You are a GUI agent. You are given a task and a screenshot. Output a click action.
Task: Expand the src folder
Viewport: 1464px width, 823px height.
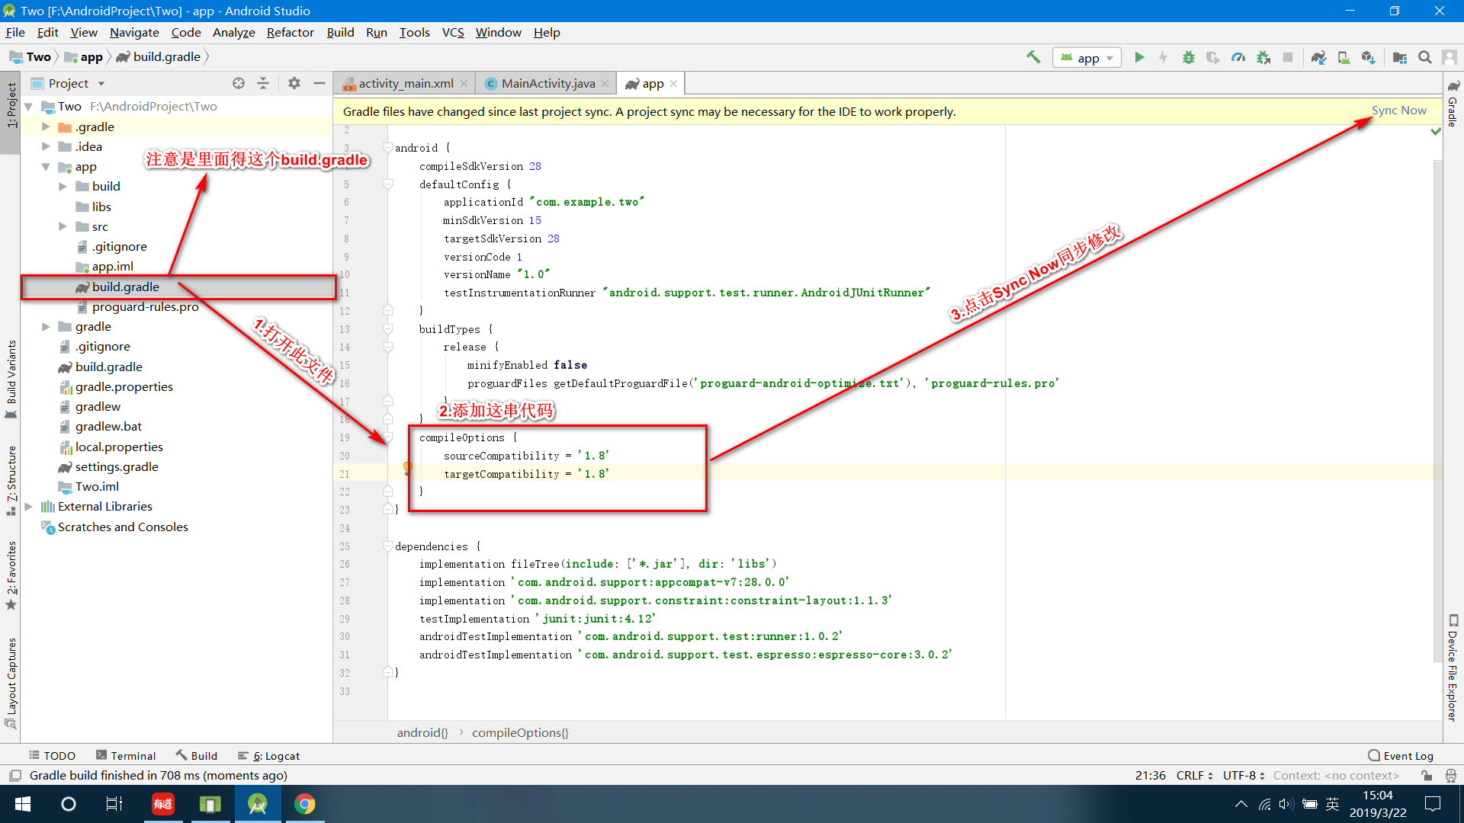63,226
